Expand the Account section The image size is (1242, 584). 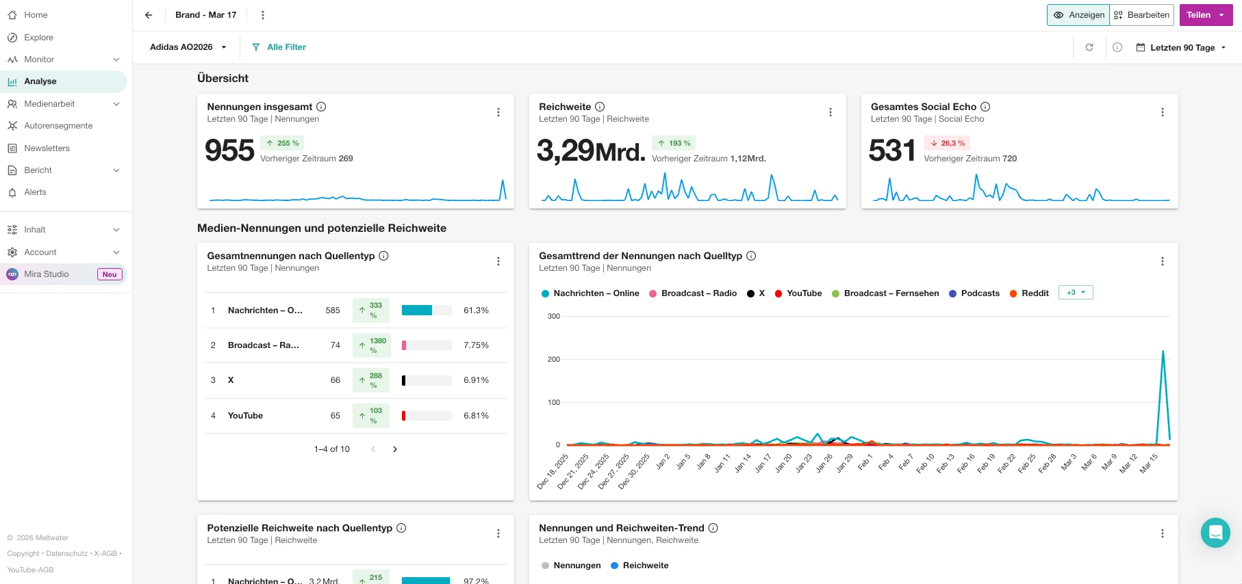(x=116, y=252)
